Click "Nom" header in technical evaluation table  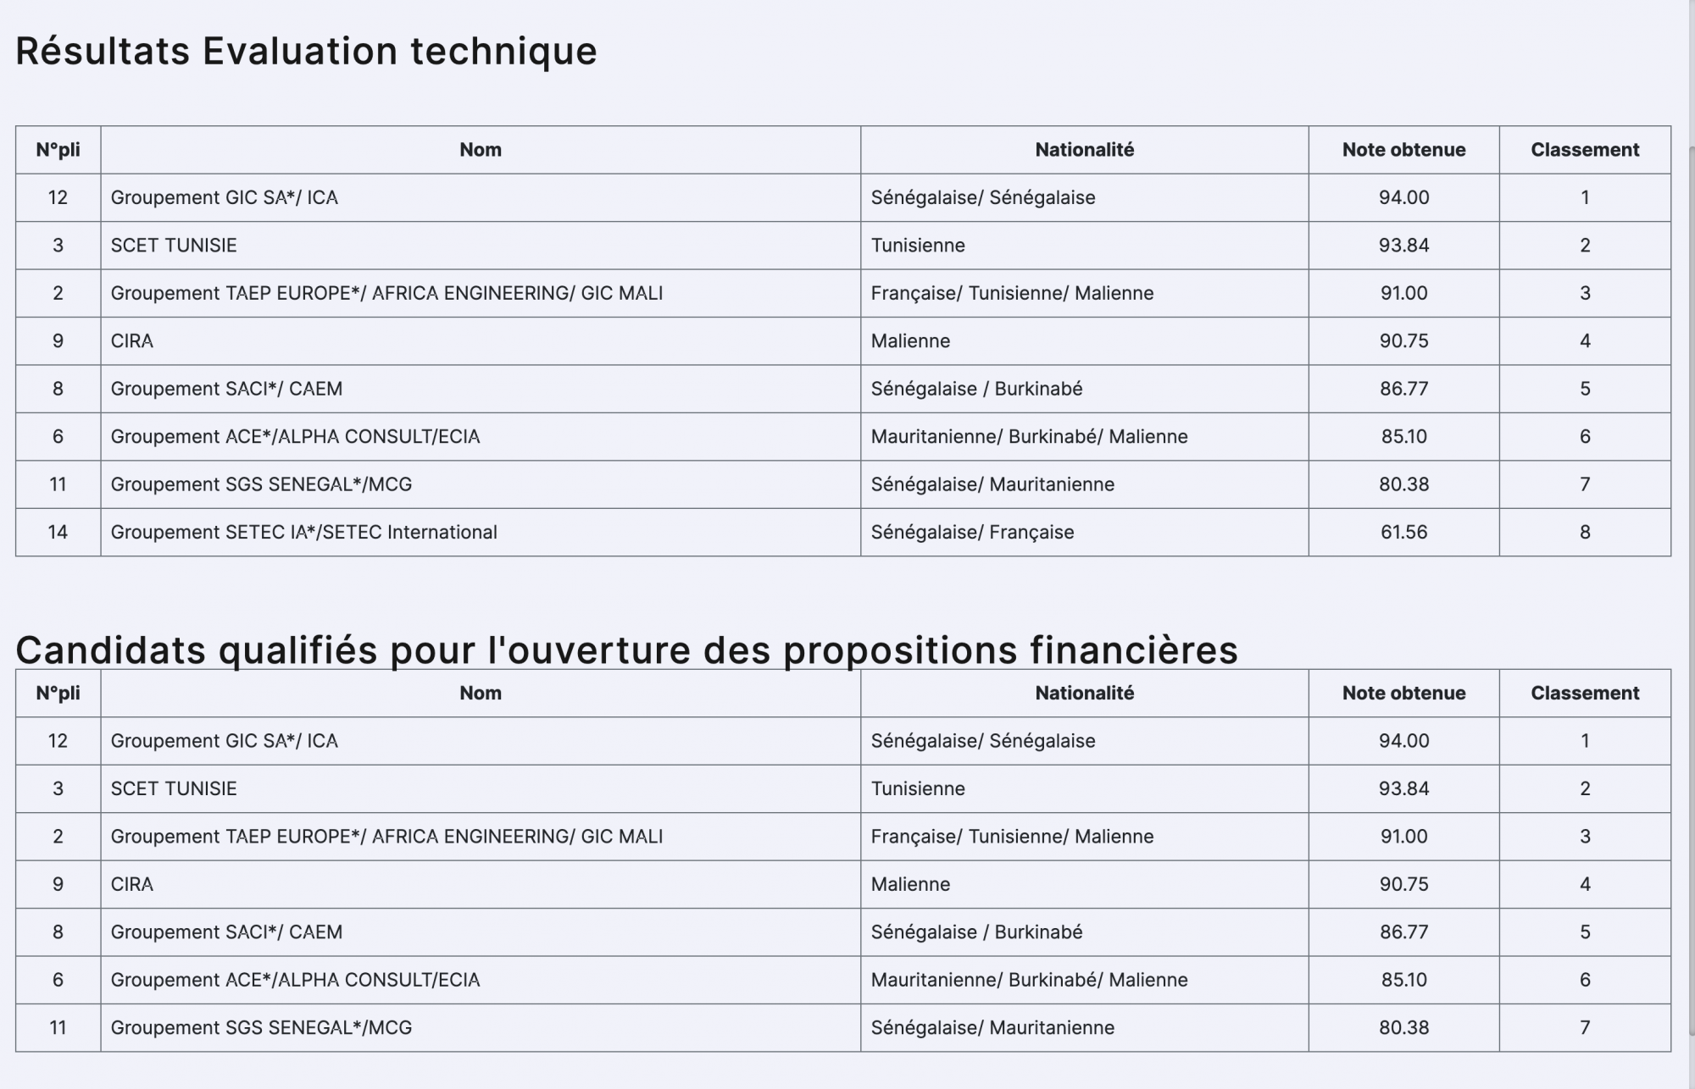click(x=480, y=150)
